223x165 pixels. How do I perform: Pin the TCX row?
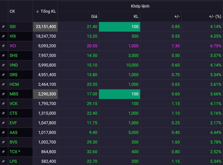click(x=3, y=152)
